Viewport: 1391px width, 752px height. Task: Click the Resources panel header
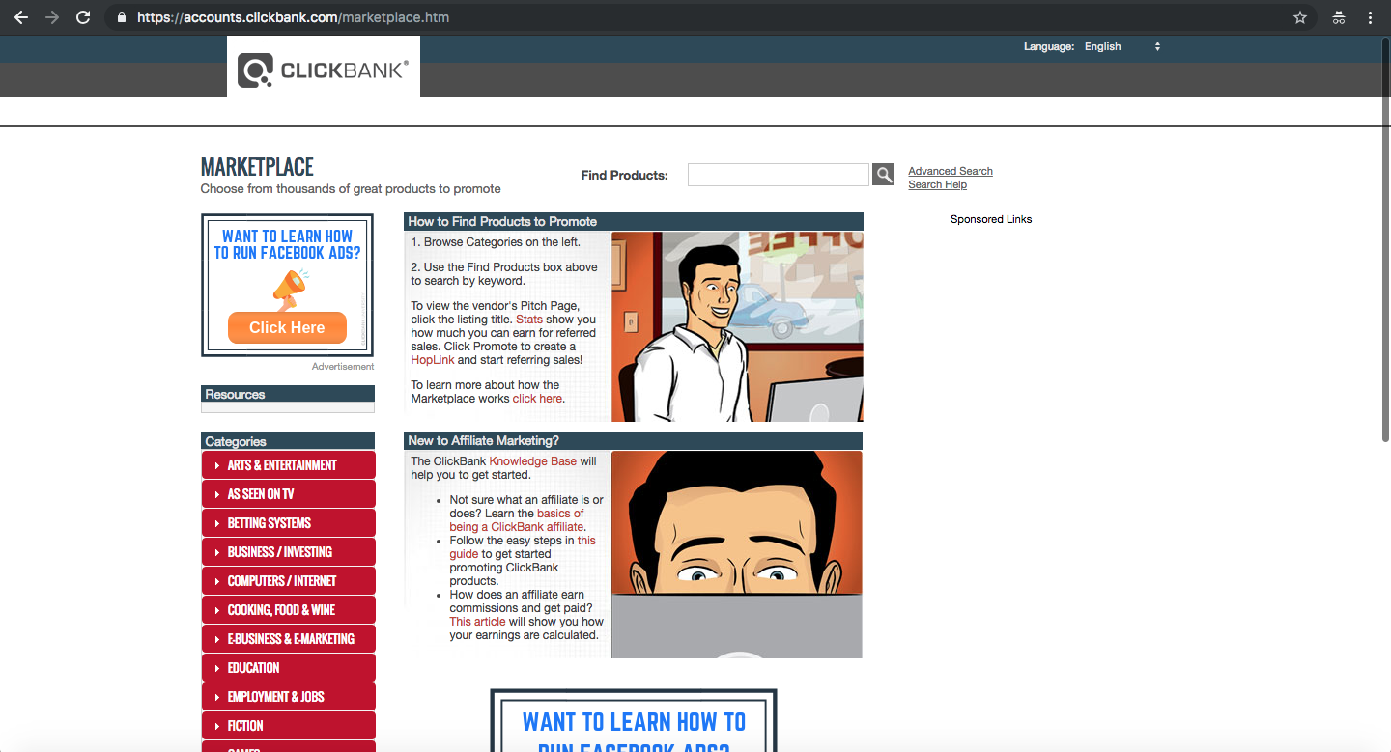(288, 394)
